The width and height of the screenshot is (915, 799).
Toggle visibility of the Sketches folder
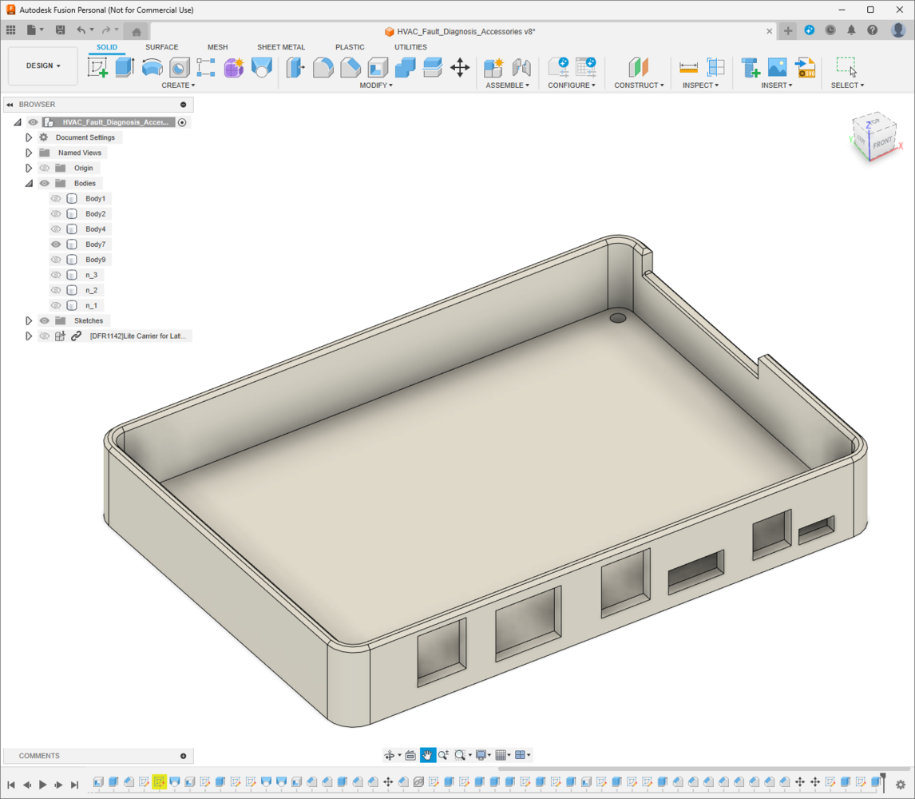click(x=45, y=320)
